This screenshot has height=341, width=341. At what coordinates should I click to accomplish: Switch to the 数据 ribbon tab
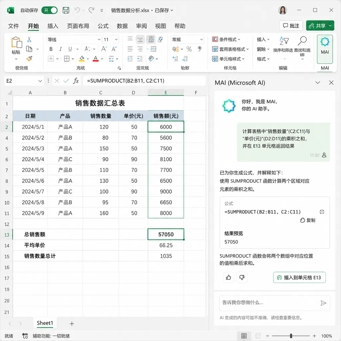tap(122, 26)
